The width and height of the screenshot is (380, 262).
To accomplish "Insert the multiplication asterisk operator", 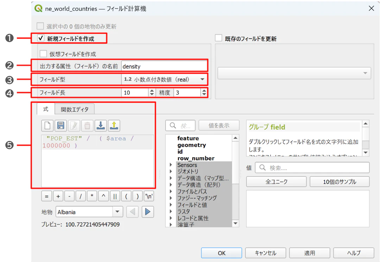I will click(92, 196).
